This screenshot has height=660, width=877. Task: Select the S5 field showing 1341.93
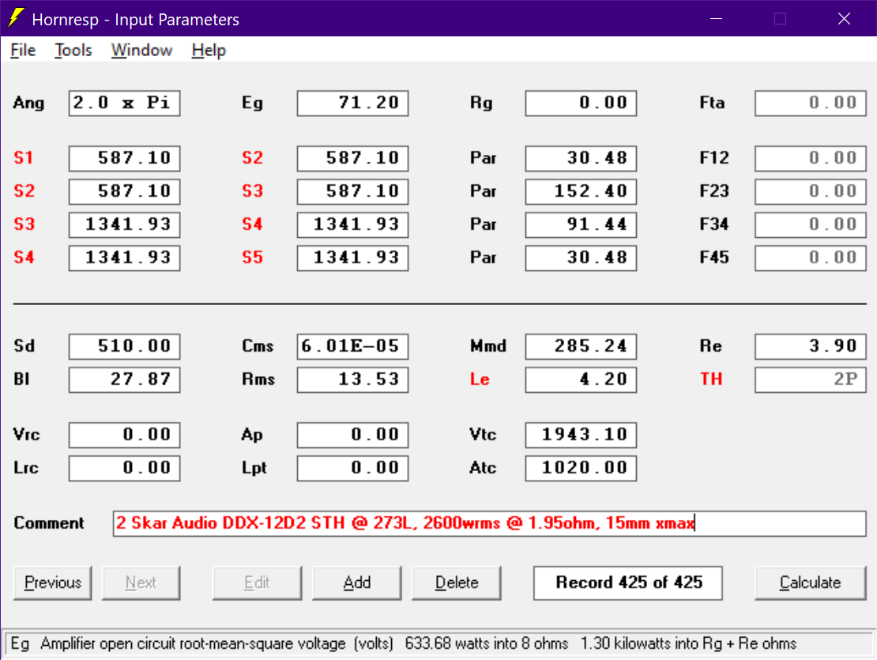tap(352, 258)
